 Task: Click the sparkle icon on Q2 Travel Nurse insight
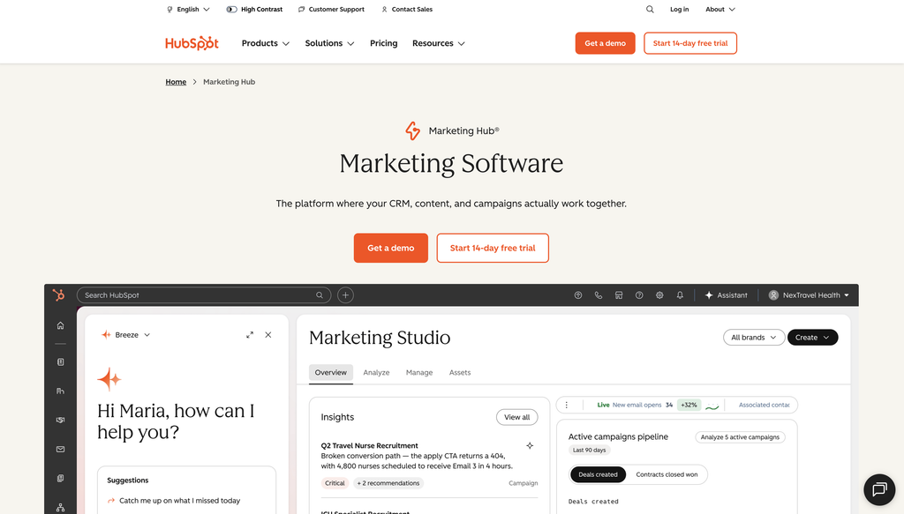click(x=530, y=445)
